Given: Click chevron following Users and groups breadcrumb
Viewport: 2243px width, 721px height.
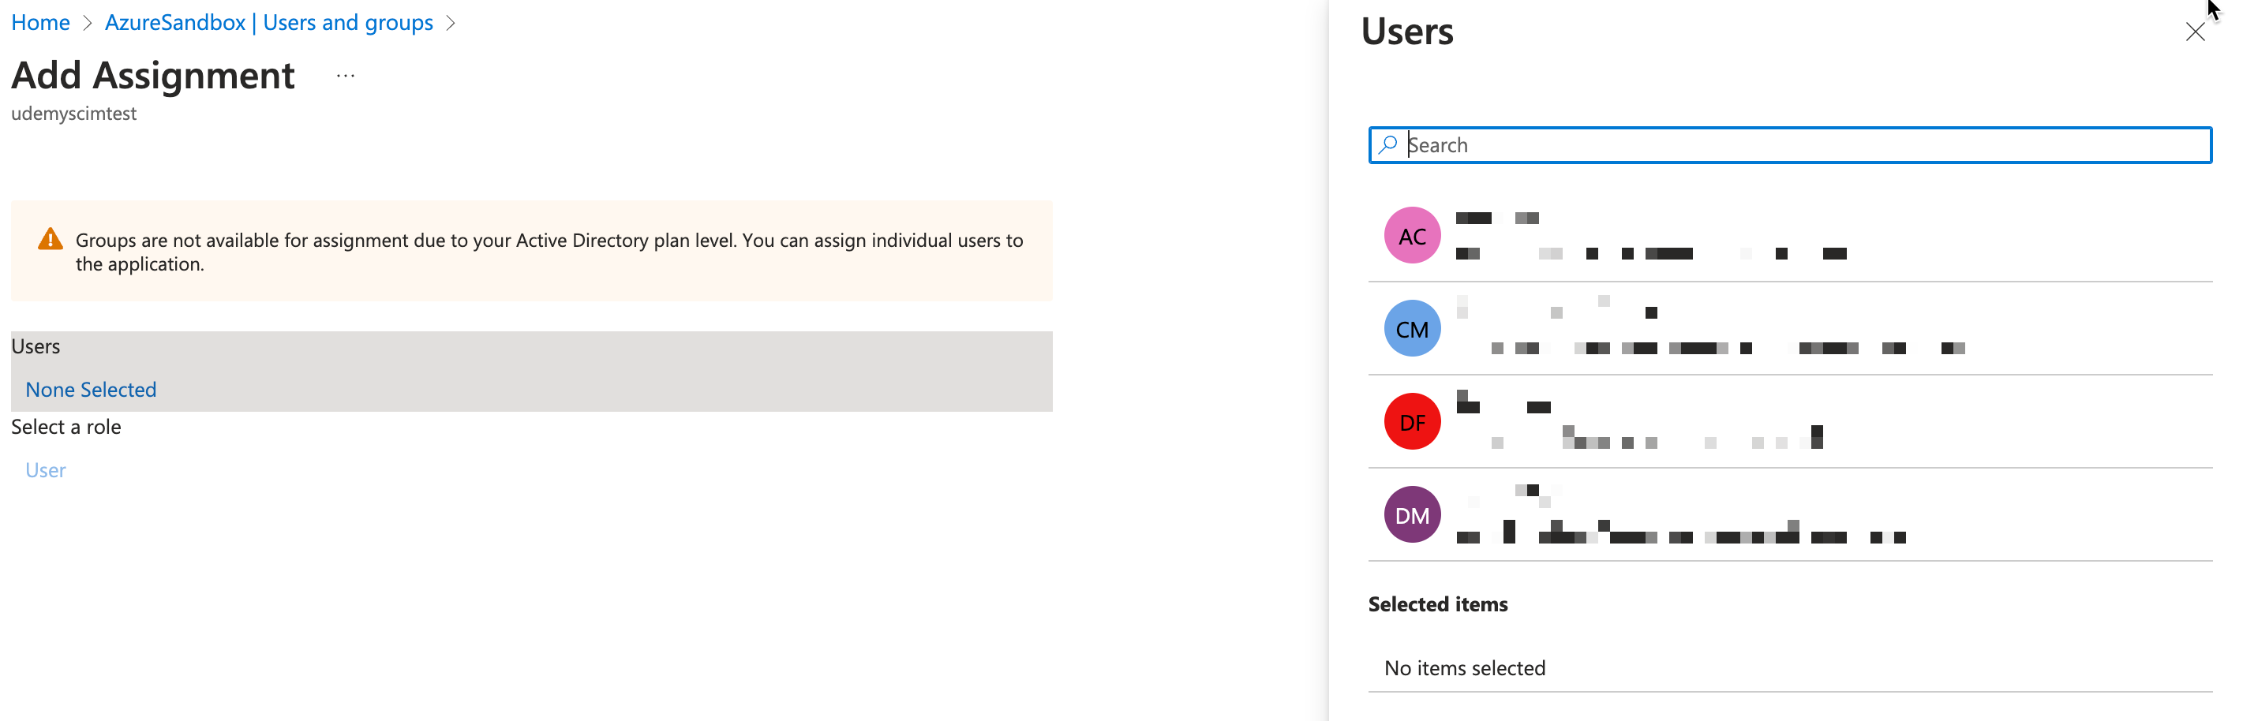Looking at the screenshot, I should click(x=450, y=24).
